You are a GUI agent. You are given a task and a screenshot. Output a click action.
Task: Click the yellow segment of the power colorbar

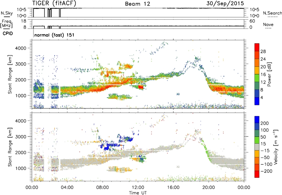[257, 70]
